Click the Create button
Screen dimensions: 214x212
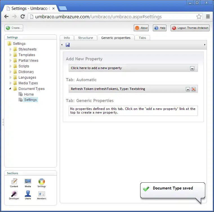14,28
